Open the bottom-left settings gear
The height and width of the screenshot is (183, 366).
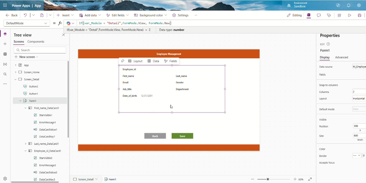pyautogui.click(x=5, y=179)
